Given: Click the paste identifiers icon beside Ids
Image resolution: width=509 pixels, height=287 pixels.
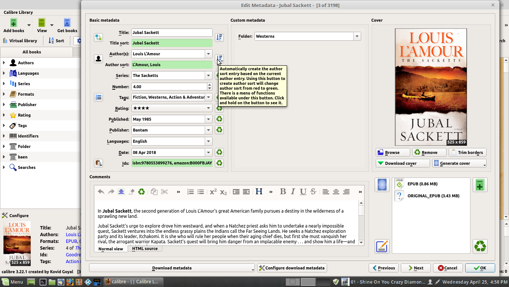Looking at the screenshot, I should [98, 163].
